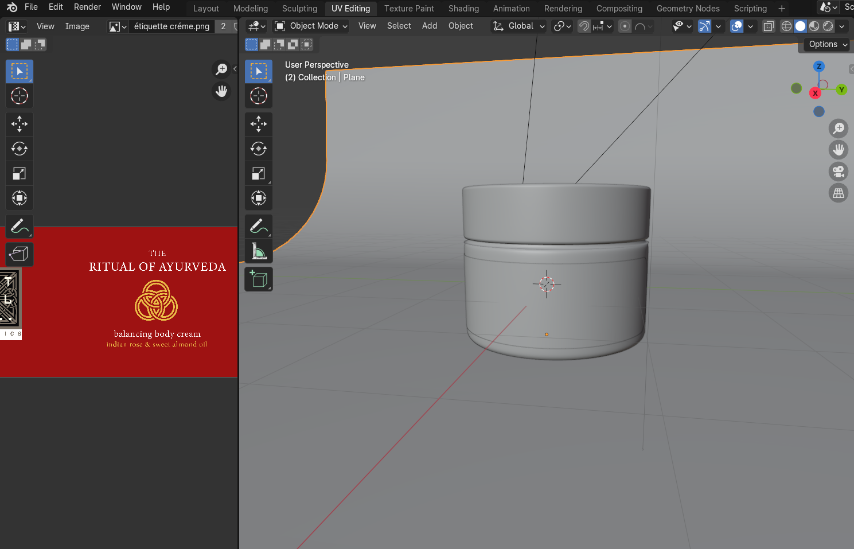
Task: Select the Annotate tool in UV editor
Action: point(20,226)
